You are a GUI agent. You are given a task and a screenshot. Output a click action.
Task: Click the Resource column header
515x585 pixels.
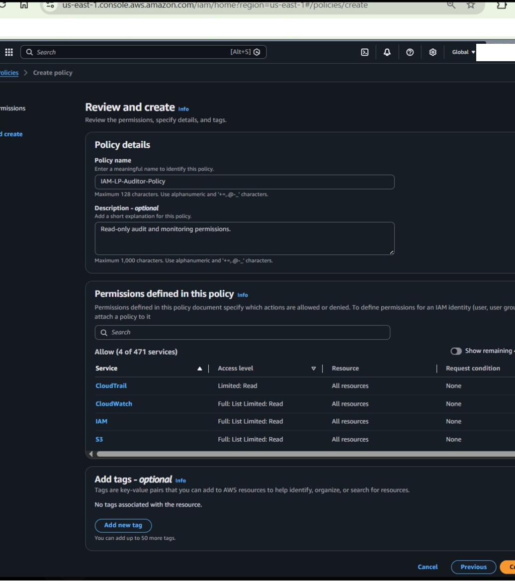click(345, 369)
